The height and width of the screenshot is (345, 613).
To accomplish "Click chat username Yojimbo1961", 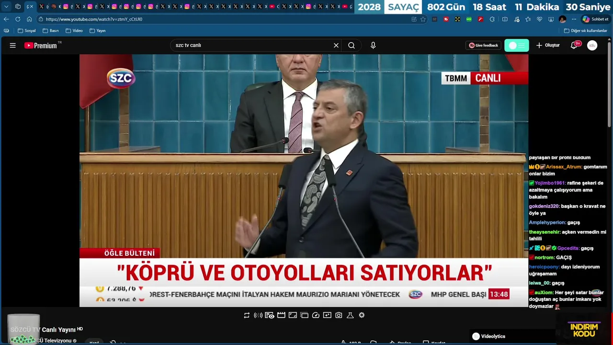I will 550,183.
